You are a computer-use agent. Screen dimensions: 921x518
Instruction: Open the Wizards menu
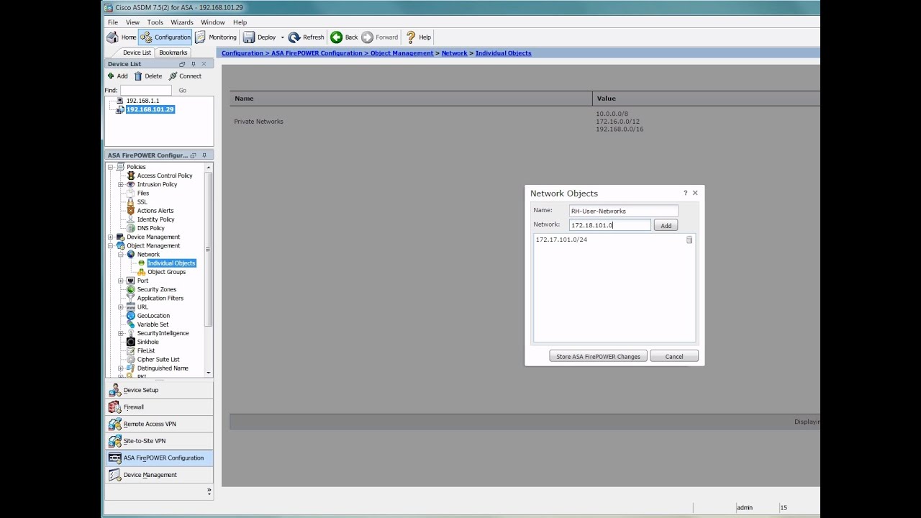coord(182,22)
